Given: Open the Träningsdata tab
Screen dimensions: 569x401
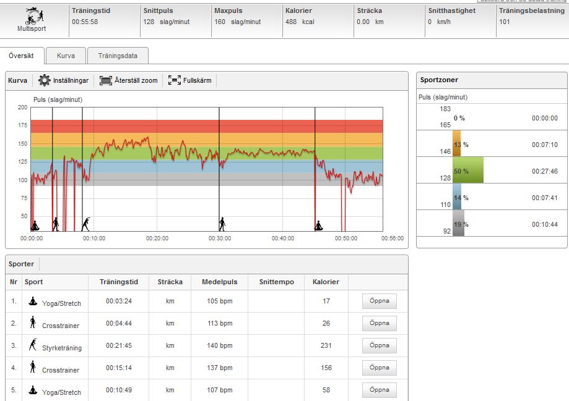Looking at the screenshot, I should click(118, 56).
